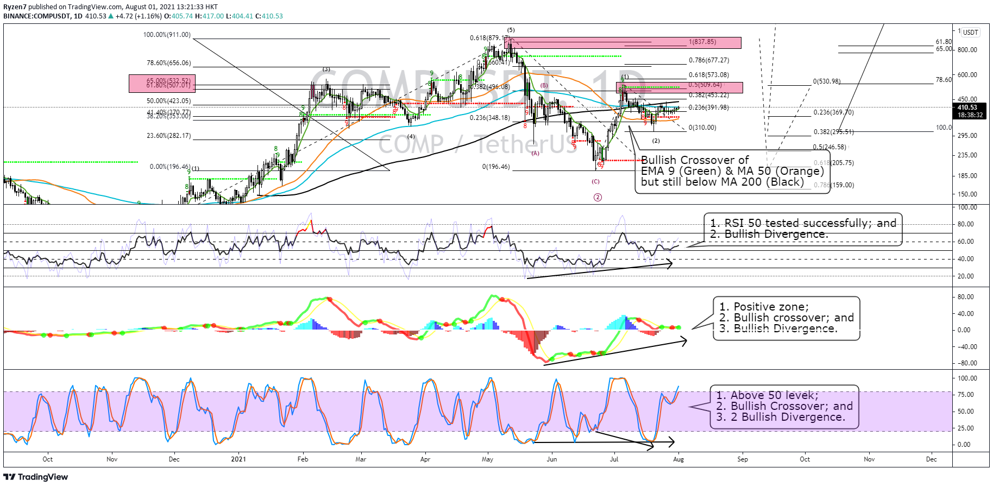Click the pink box around 65.00%(532.52)
The width and height of the screenshot is (993, 487).
tap(162, 84)
